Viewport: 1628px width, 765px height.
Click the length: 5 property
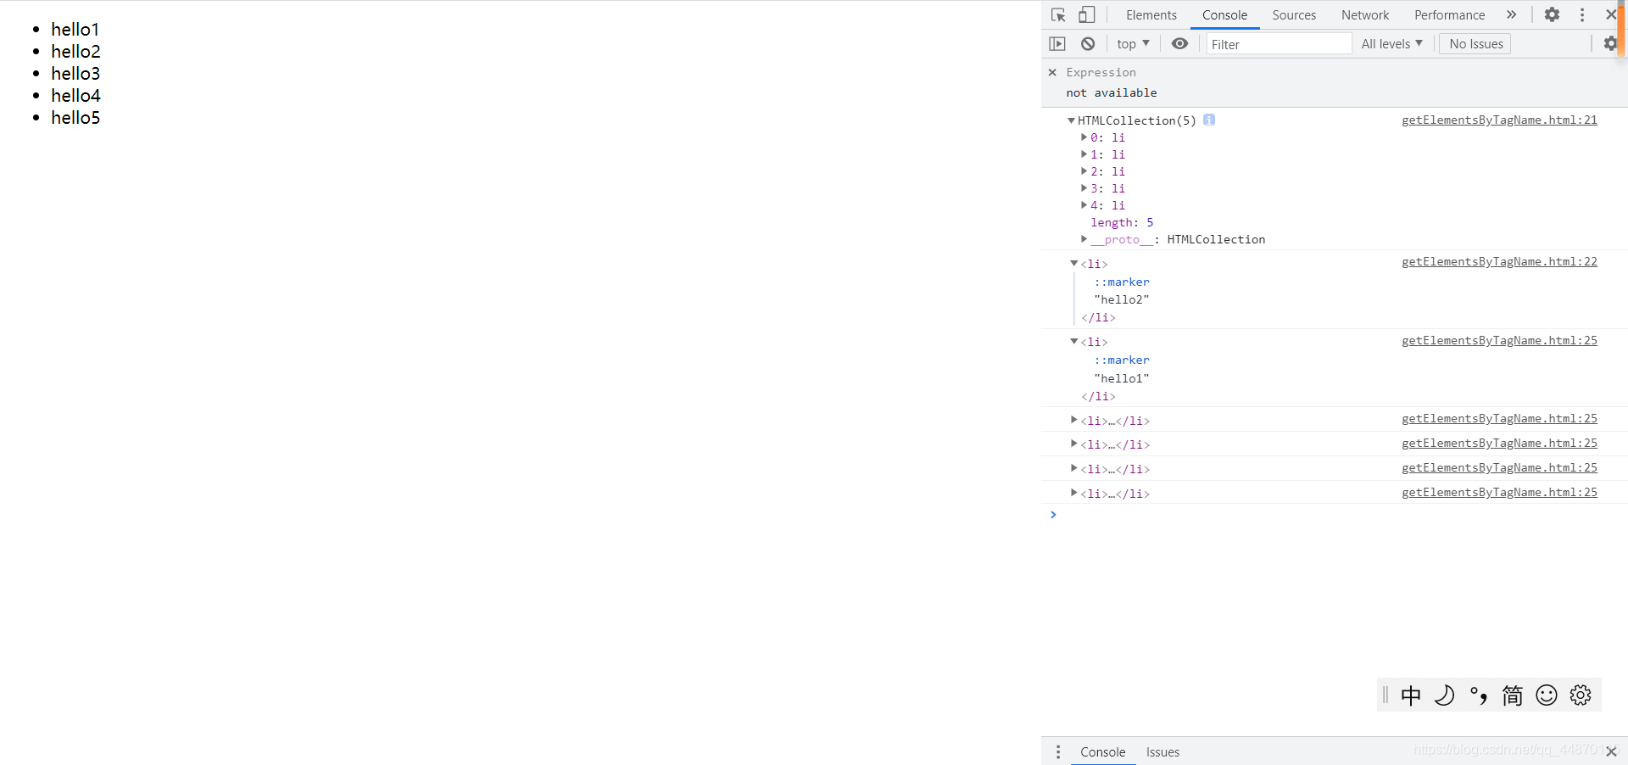point(1122,222)
